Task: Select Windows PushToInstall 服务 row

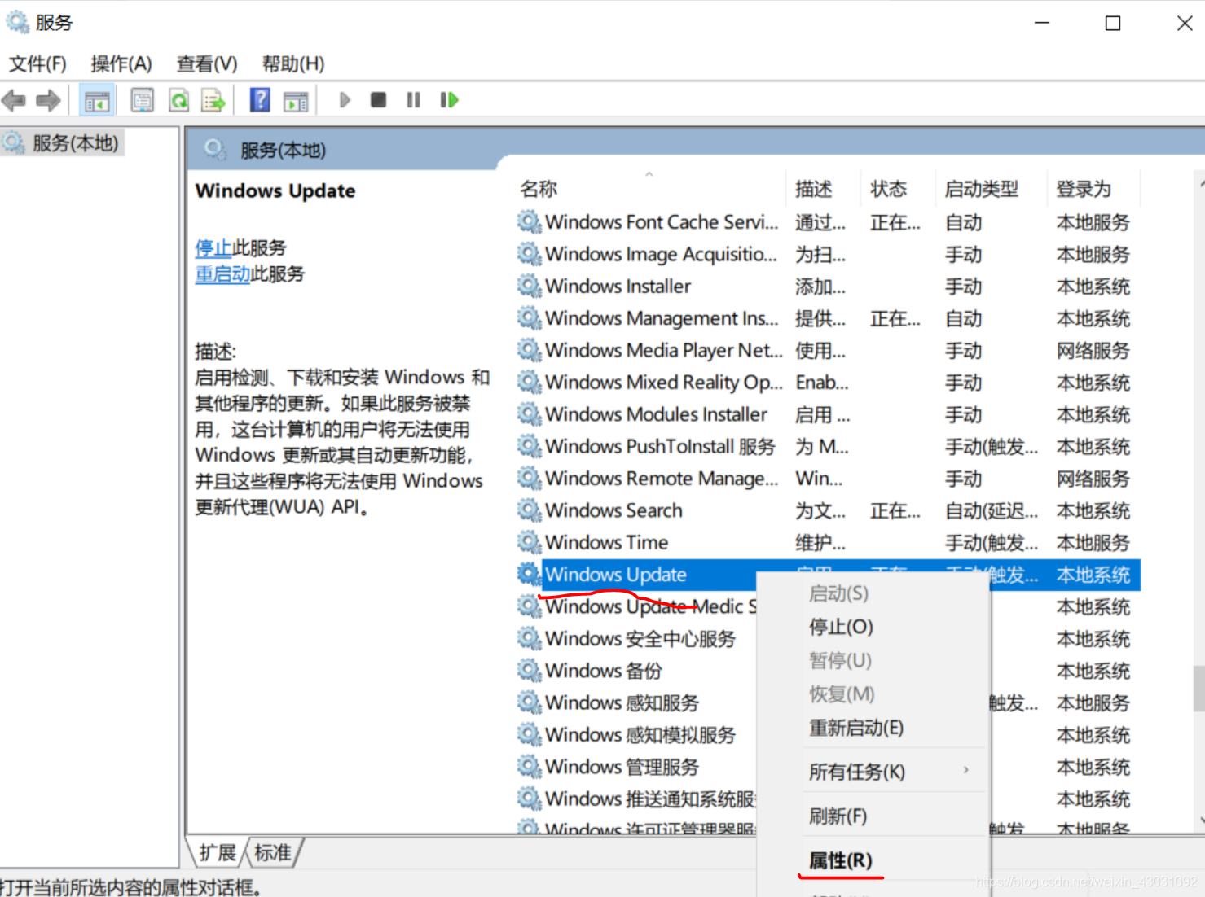Action: [x=828, y=446]
